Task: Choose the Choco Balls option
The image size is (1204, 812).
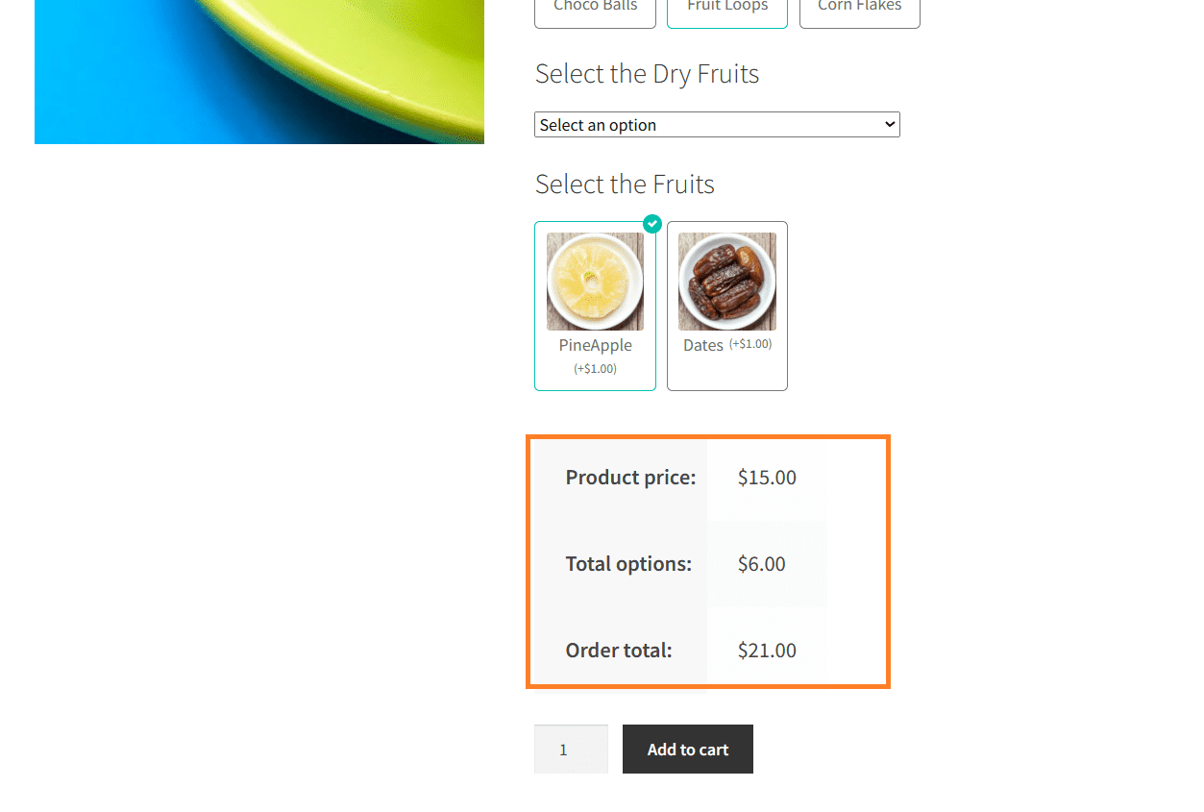Action: click(595, 10)
